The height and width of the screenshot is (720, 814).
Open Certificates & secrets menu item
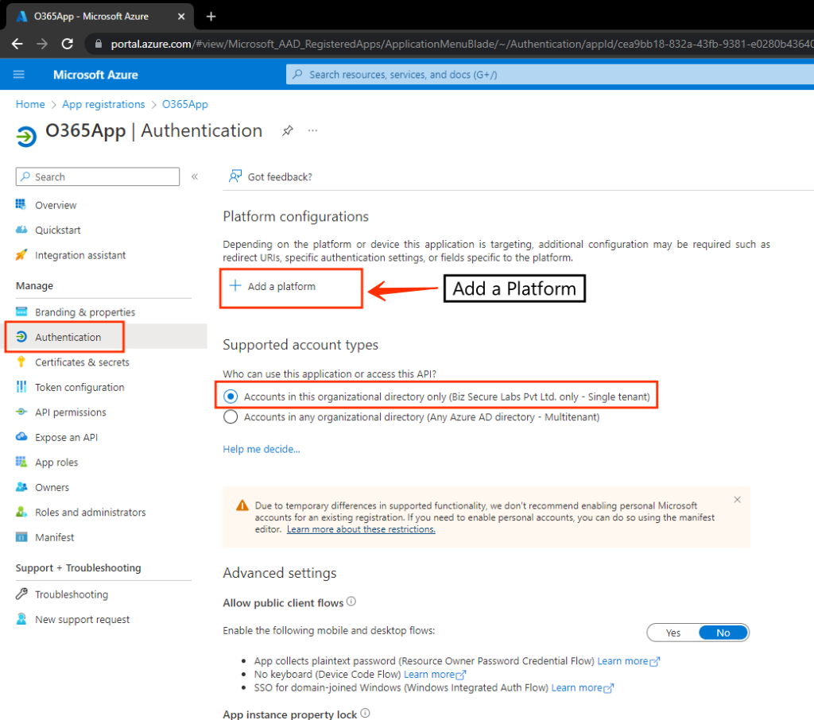click(82, 362)
